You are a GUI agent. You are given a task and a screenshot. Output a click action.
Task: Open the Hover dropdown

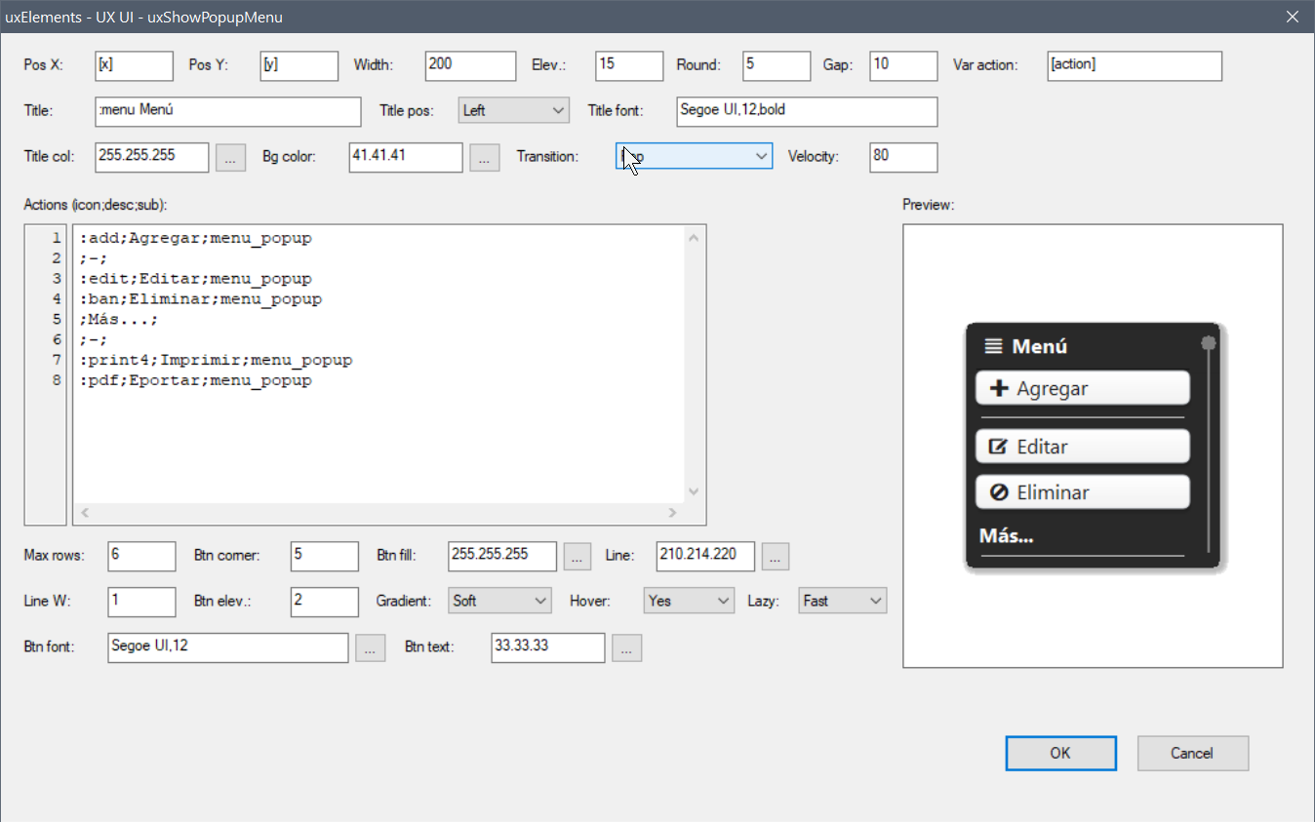[689, 601]
